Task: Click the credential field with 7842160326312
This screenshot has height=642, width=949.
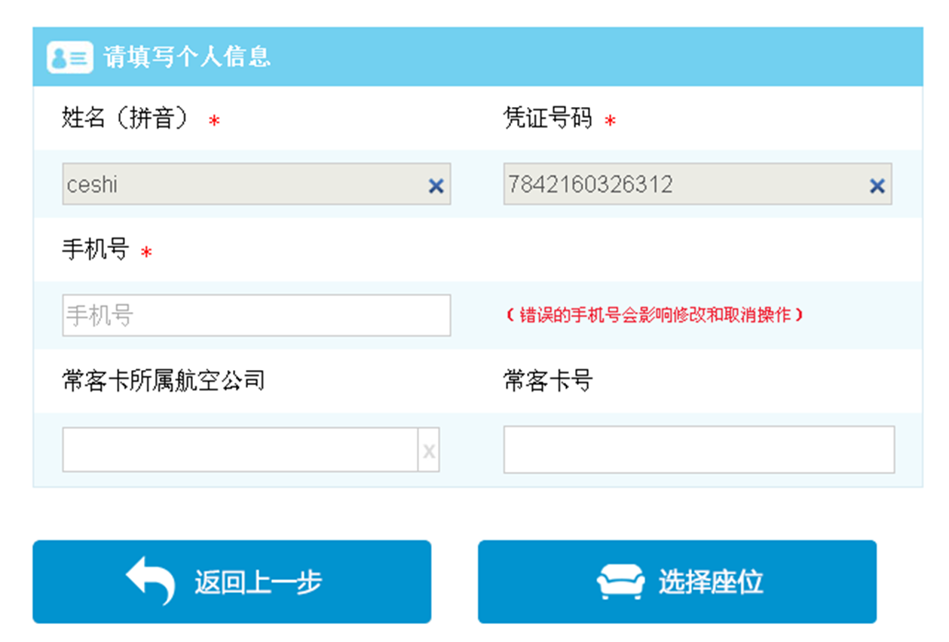Action: pos(682,185)
